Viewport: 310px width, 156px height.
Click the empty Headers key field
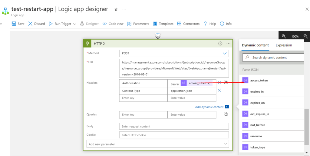coord(143,98)
